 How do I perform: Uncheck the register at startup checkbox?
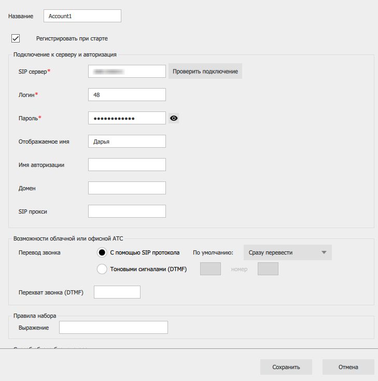coord(16,38)
